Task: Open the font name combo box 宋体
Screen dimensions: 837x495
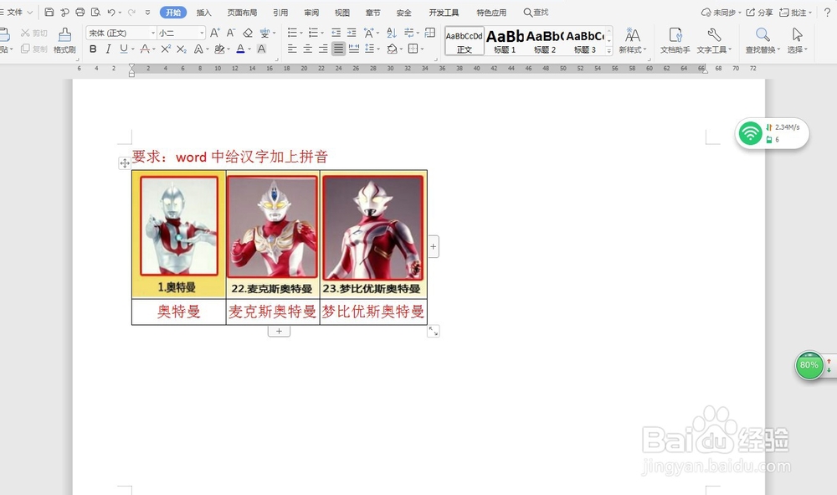Action: [121, 34]
